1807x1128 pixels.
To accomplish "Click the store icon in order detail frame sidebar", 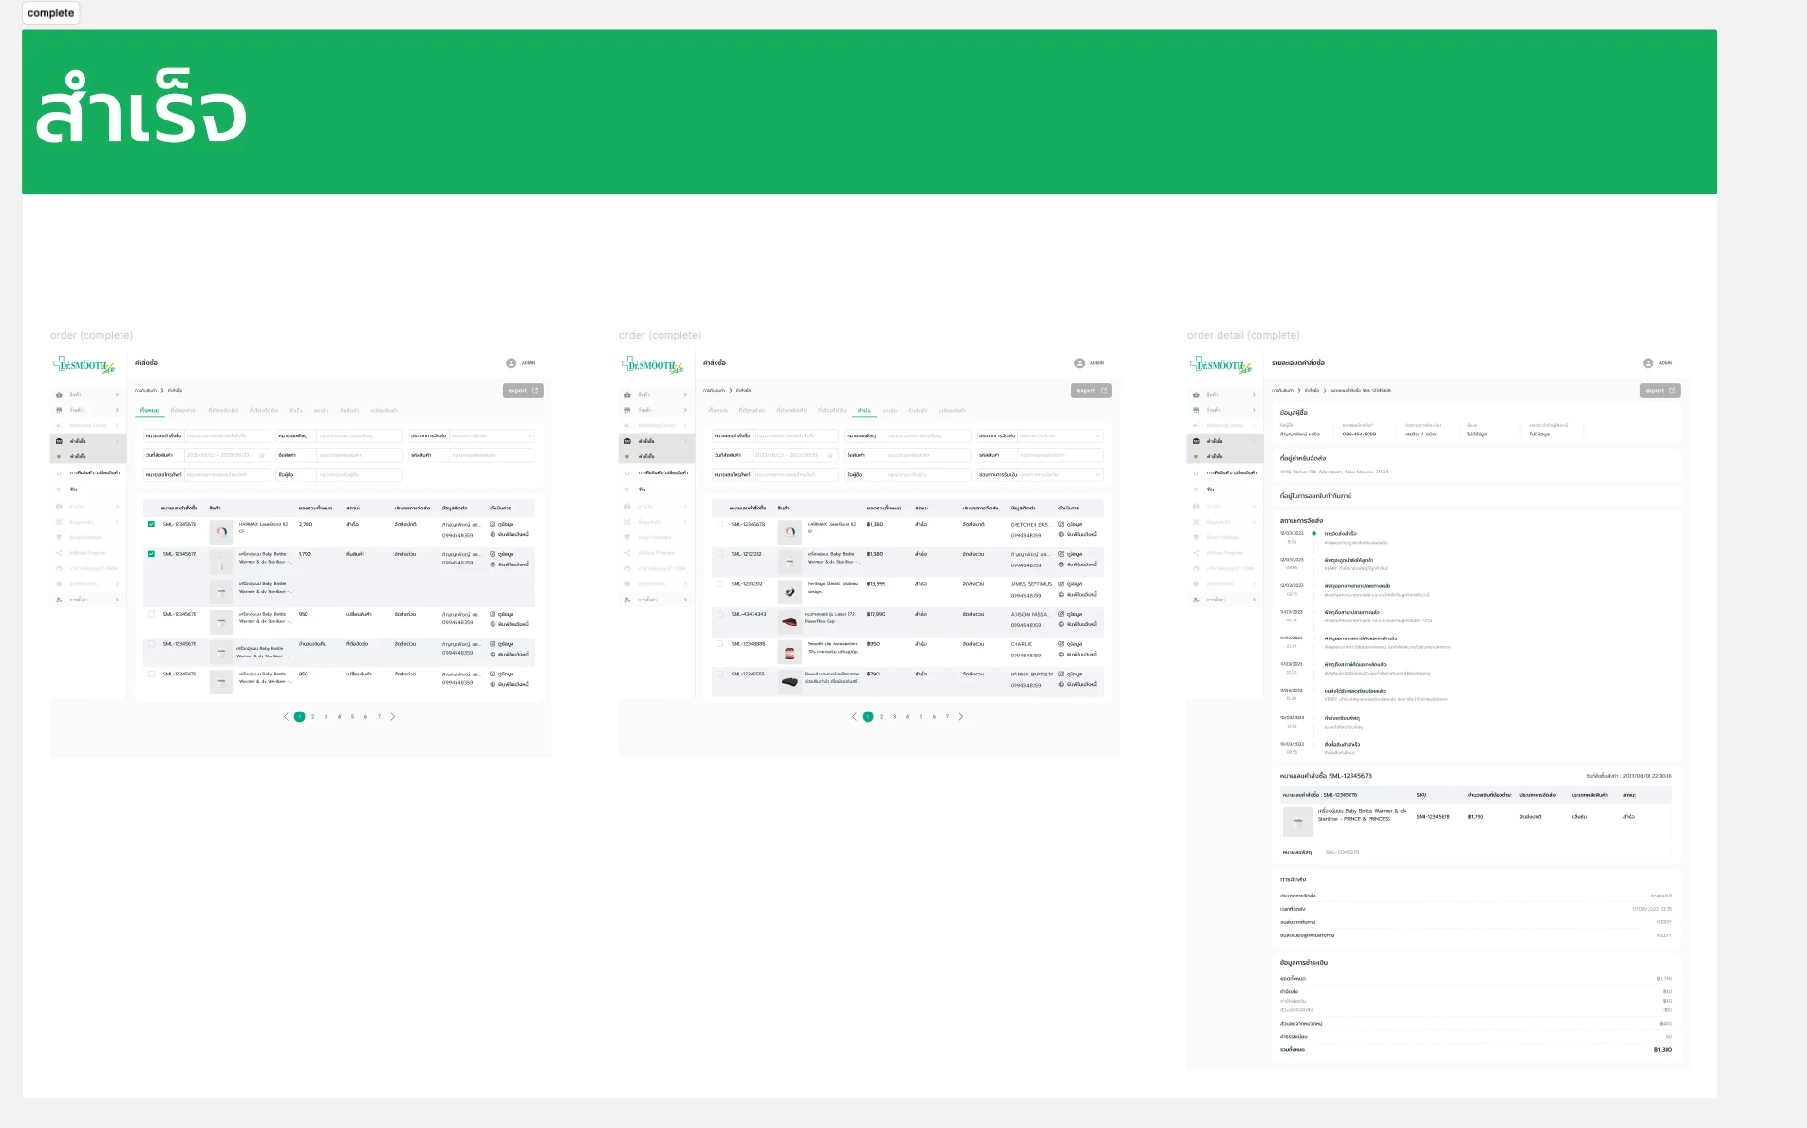I will tap(1196, 410).
